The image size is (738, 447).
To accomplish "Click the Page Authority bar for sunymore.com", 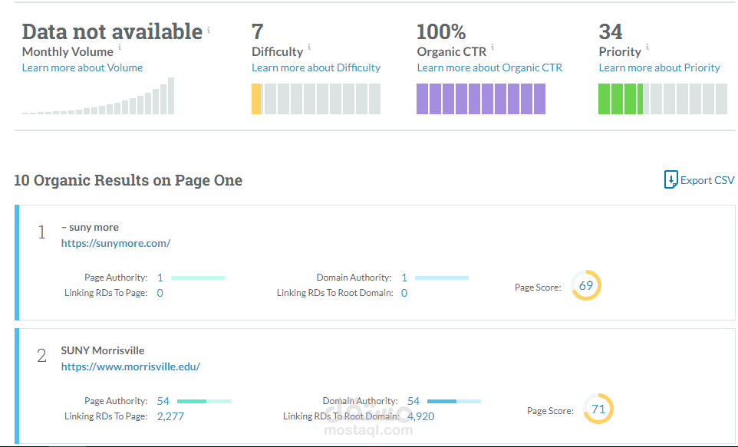I will [198, 278].
